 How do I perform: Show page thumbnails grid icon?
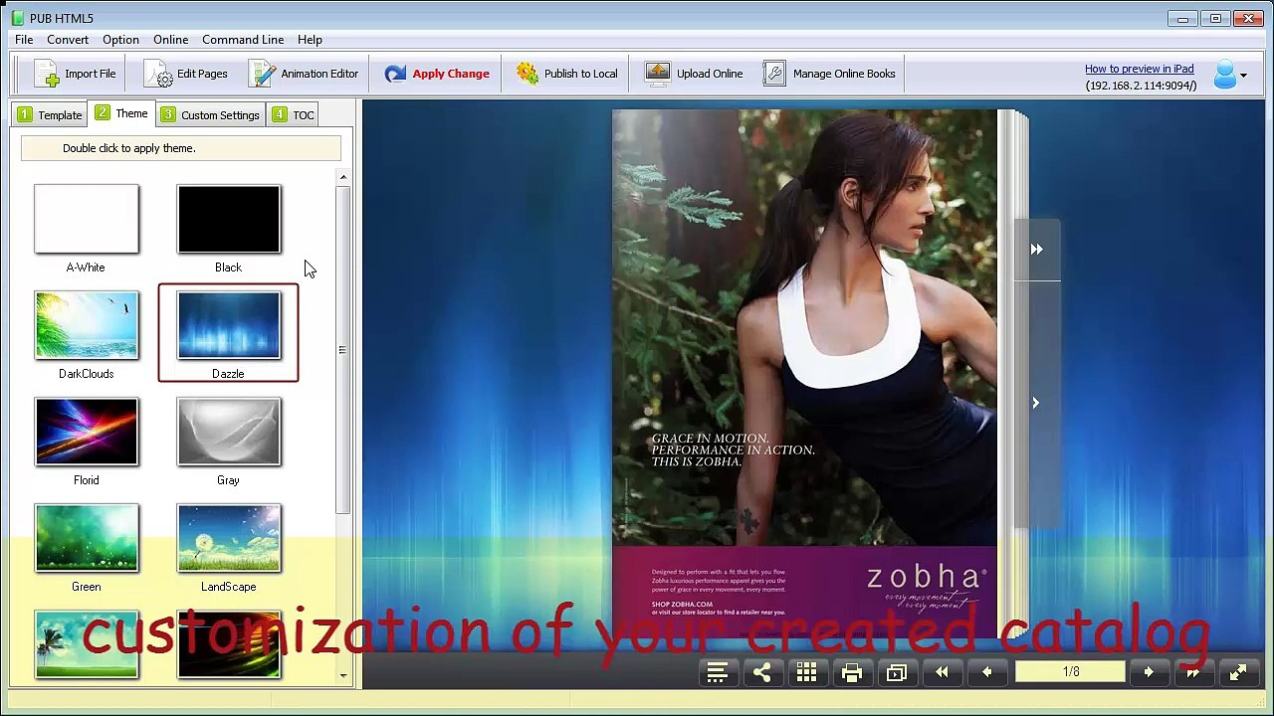806,673
